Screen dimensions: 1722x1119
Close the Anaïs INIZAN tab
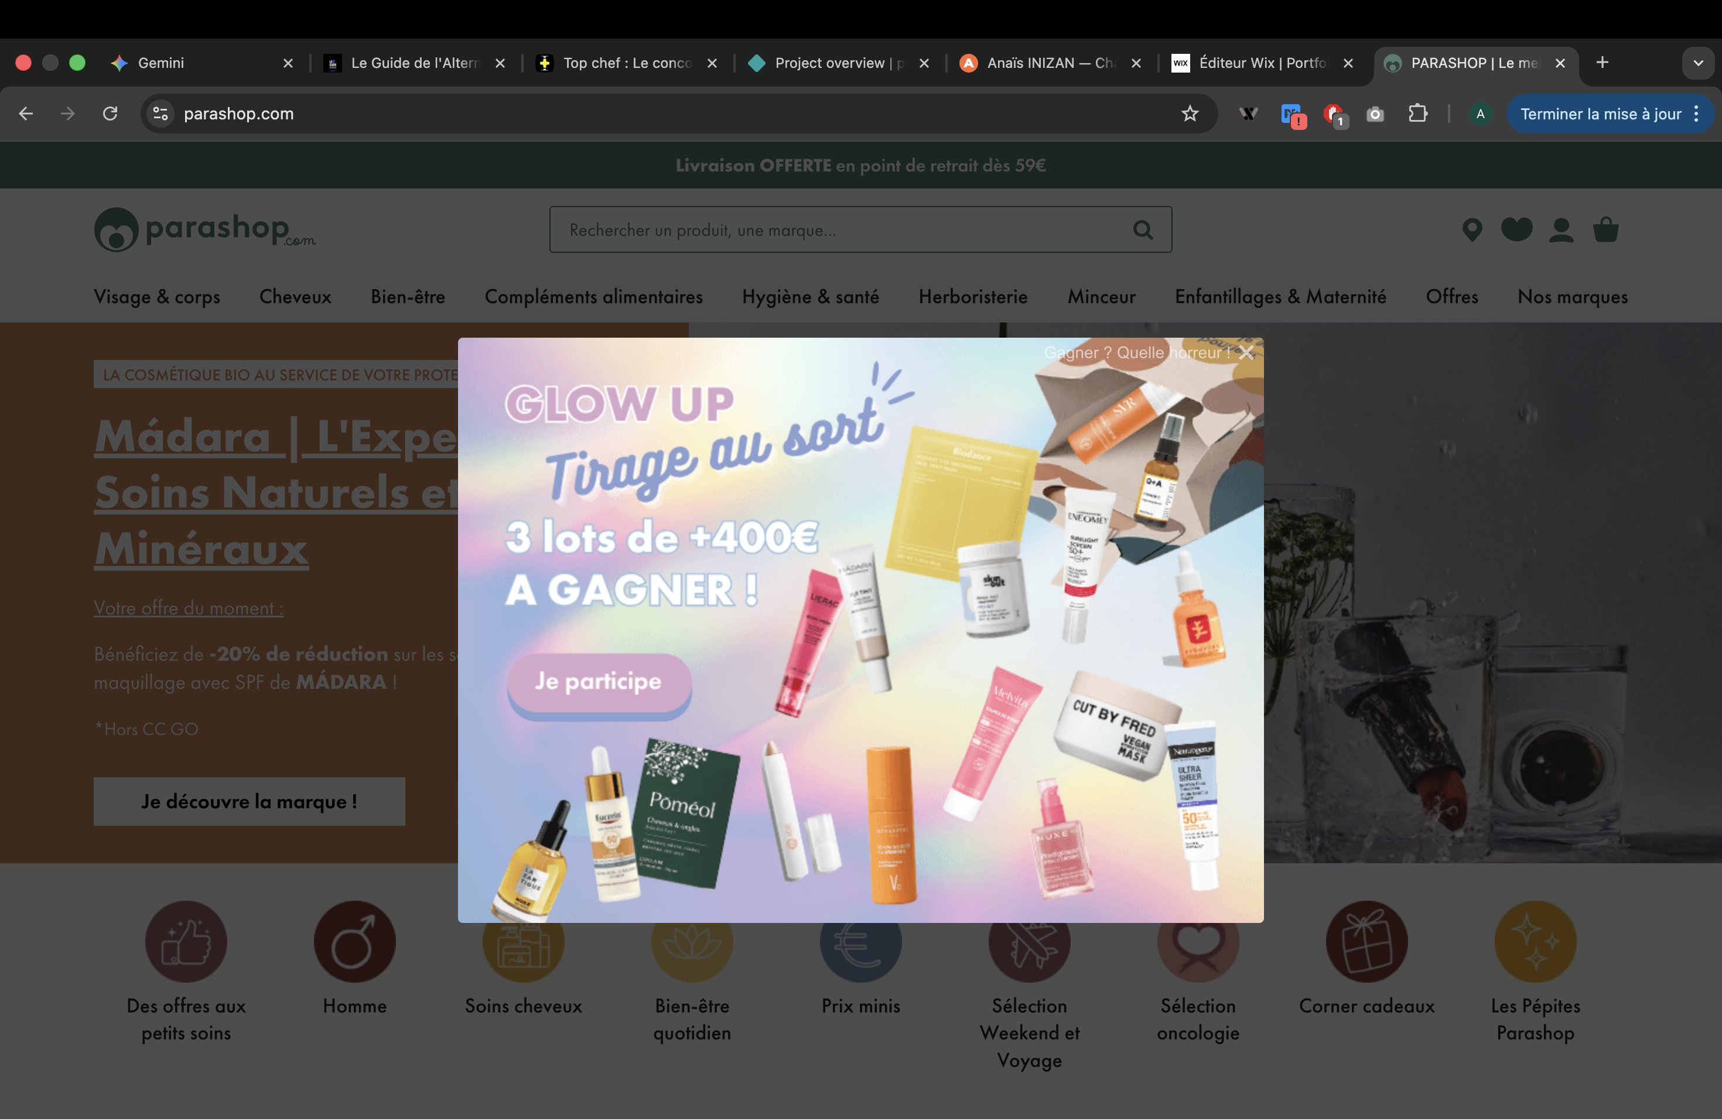[x=1136, y=64]
